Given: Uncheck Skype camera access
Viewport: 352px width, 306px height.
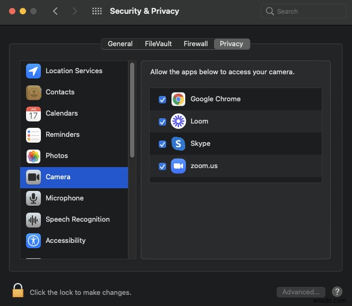Looking at the screenshot, I should click(162, 144).
